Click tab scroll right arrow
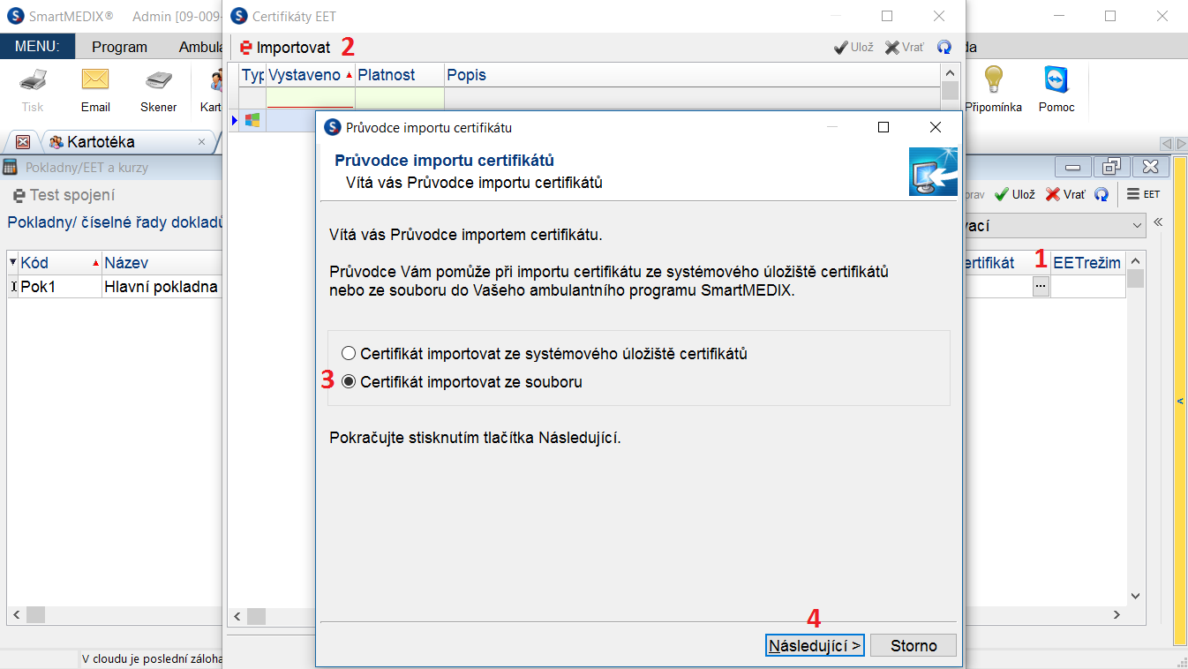Image resolution: width=1188 pixels, height=669 pixels. (1180, 143)
